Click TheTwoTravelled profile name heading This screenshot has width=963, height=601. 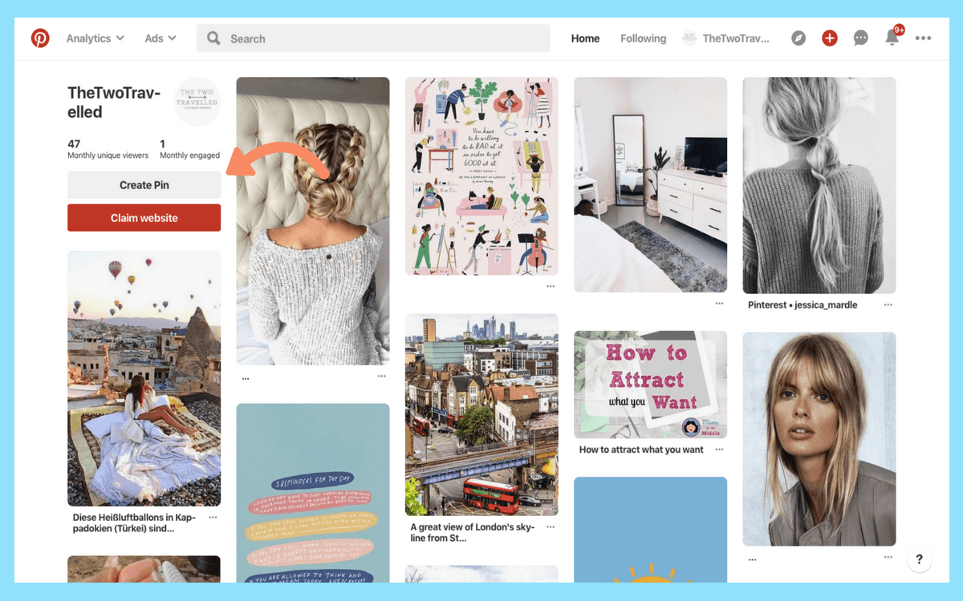coord(114,103)
